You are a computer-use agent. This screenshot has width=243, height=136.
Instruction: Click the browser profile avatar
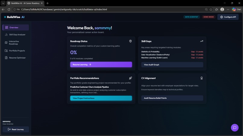[222, 9]
